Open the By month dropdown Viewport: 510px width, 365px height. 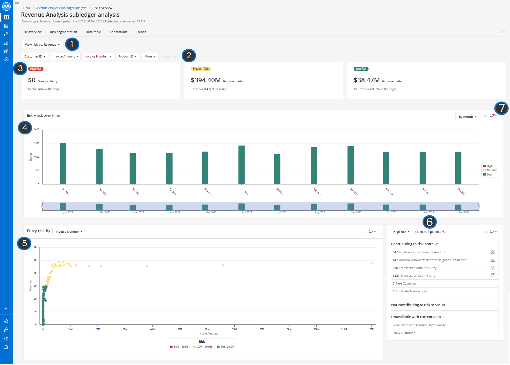click(x=467, y=117)
